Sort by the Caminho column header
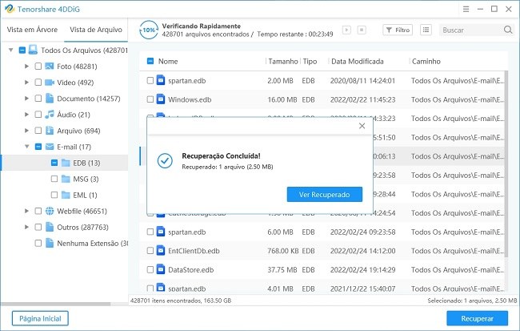The height and width of the screenshot is (331, 520). [426, 61]
